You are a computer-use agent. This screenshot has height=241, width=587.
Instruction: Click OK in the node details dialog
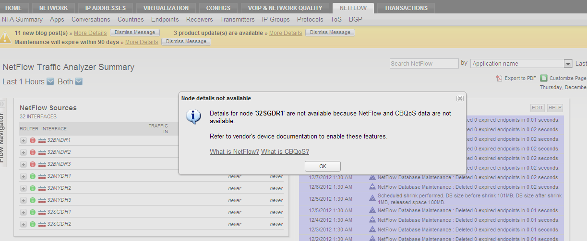323,166
